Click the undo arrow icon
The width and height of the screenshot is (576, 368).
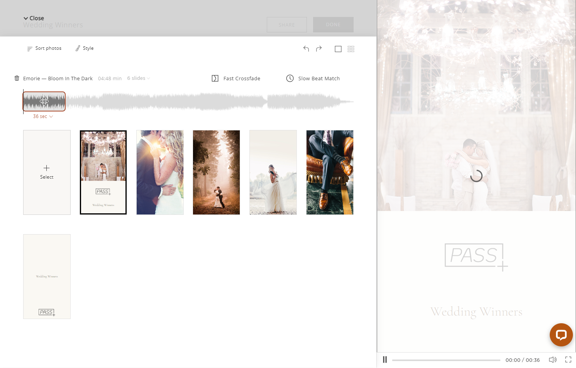coord(306,49)
